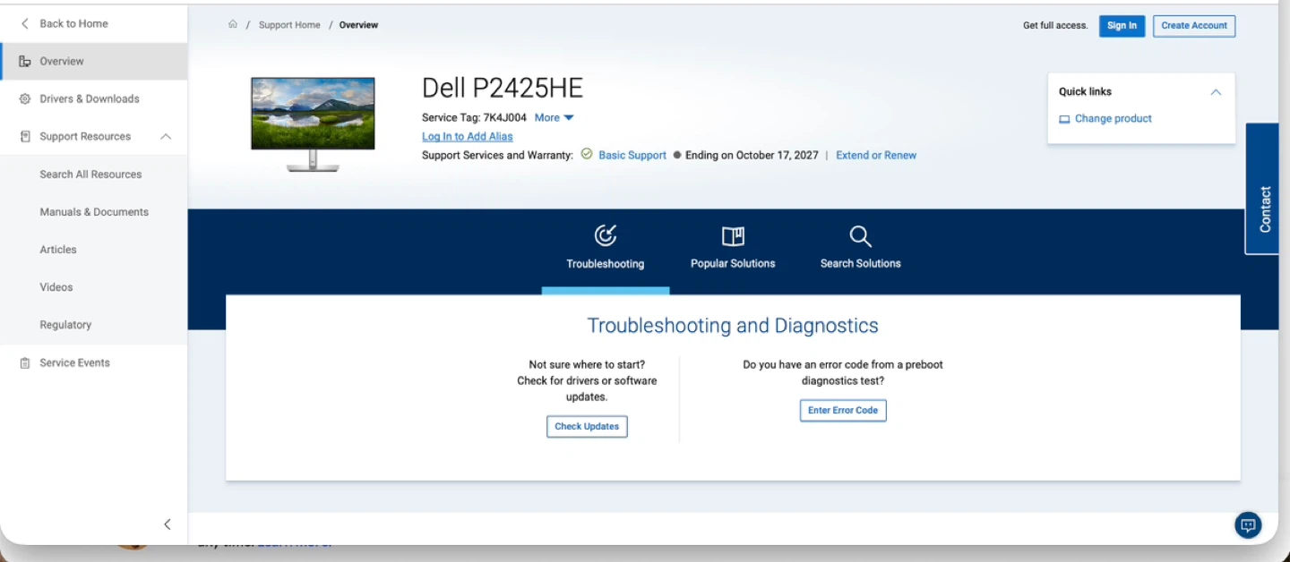
Task: Click the Drivers & Downloads gear icon
Action: click(25, 98)
